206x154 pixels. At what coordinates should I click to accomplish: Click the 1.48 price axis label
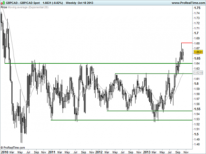[x=197, y=144]
